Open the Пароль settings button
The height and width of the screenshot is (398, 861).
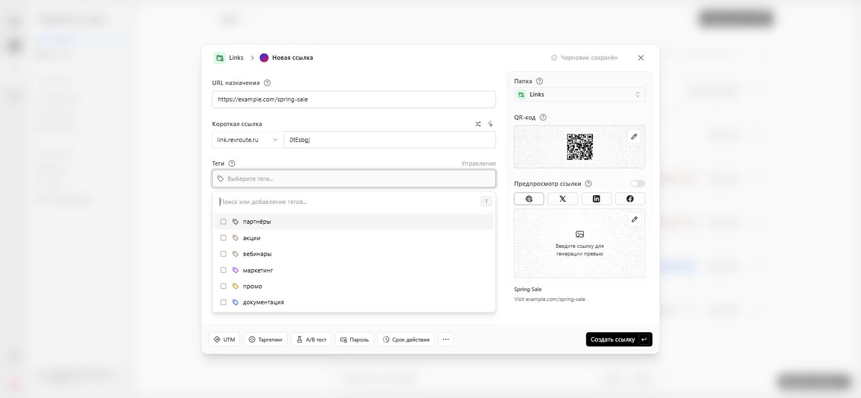[354, 339]
